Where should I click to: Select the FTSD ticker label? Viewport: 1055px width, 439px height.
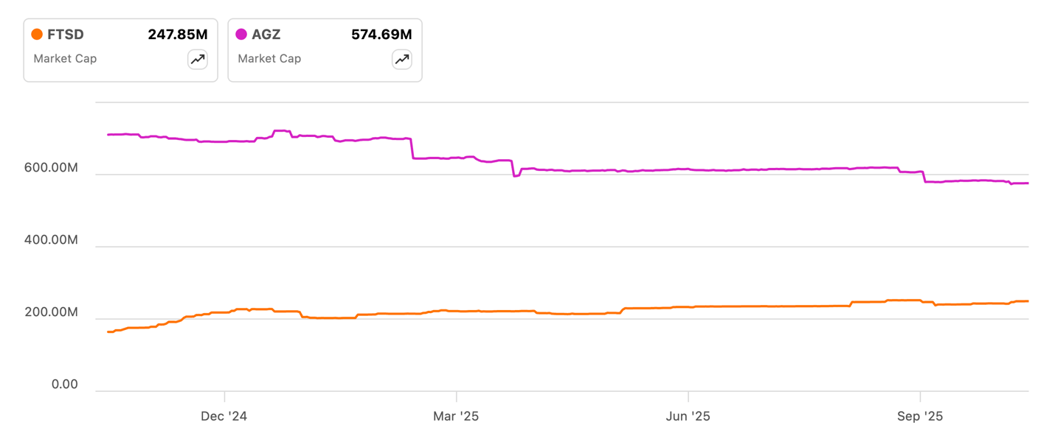(66, 35)
